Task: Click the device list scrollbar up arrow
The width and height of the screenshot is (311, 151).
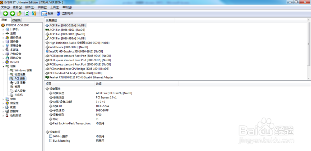Action: 309,20
